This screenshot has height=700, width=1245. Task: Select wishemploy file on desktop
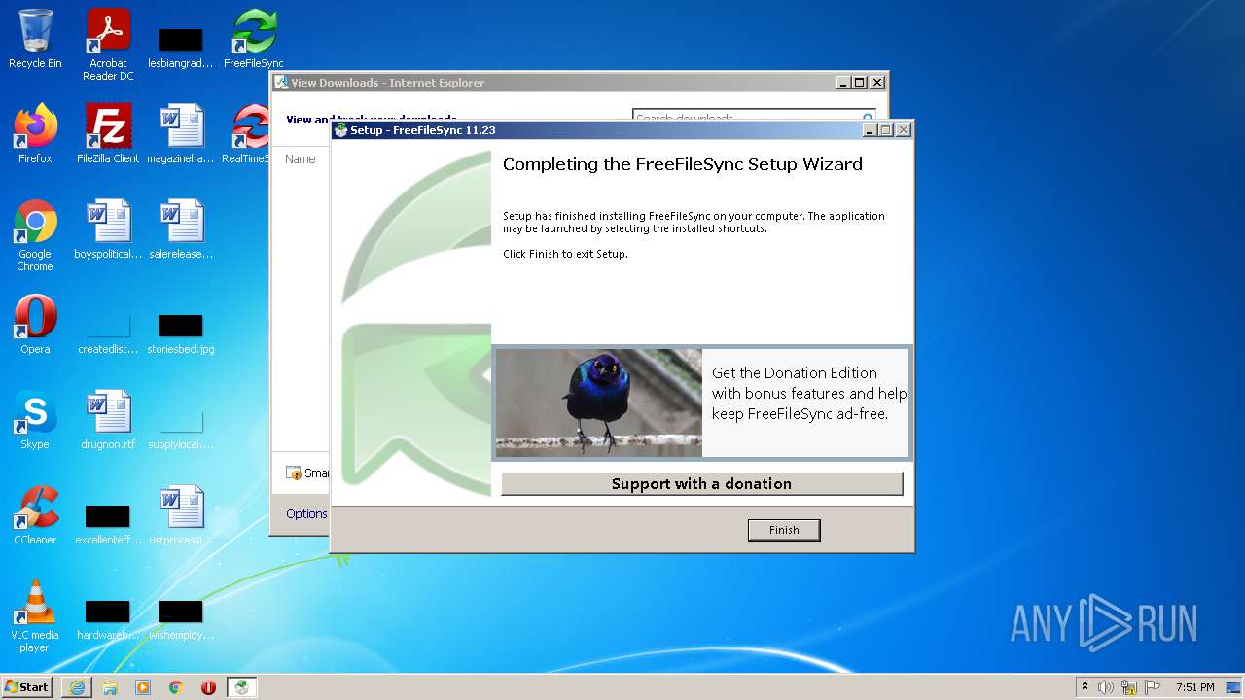[181, 618]
